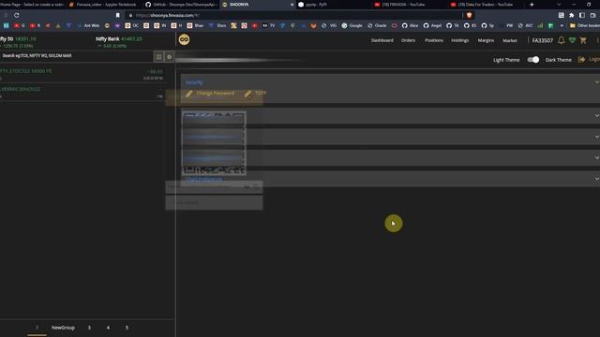
Task: Click the watchlist grid view icon
Action: tap(158, 56)
